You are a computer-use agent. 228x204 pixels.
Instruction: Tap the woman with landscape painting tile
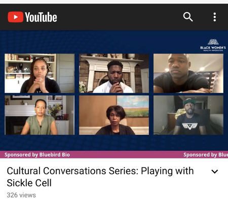[114, 115]
